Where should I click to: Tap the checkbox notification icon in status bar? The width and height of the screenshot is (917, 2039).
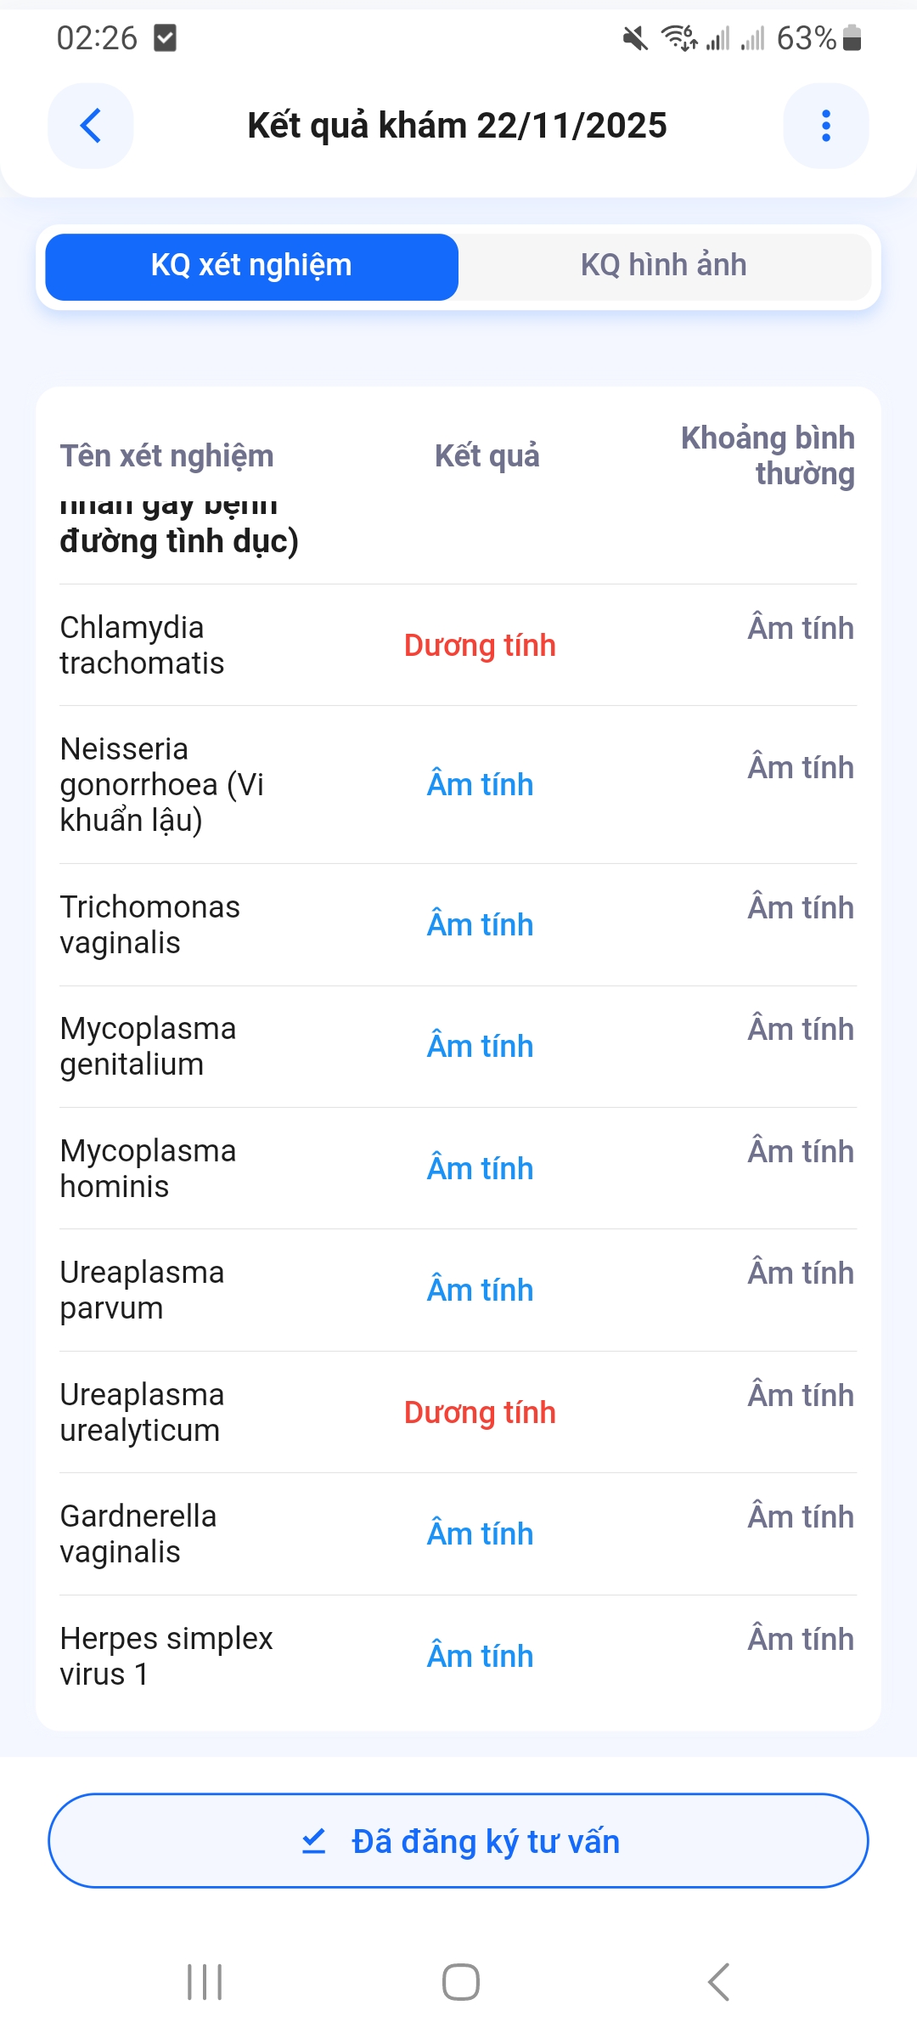pyautogui.click(x=165, y=38)
